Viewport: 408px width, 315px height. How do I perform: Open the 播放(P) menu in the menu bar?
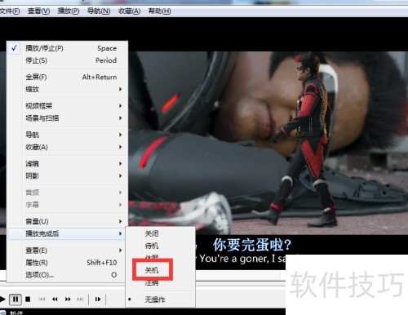(69, 11)
